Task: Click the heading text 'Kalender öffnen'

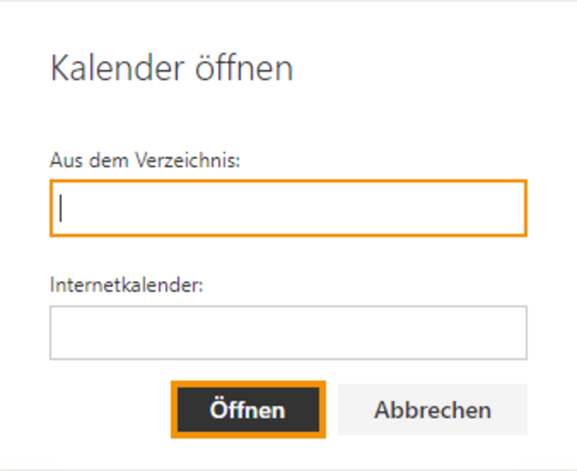Action: coord(172,69)
